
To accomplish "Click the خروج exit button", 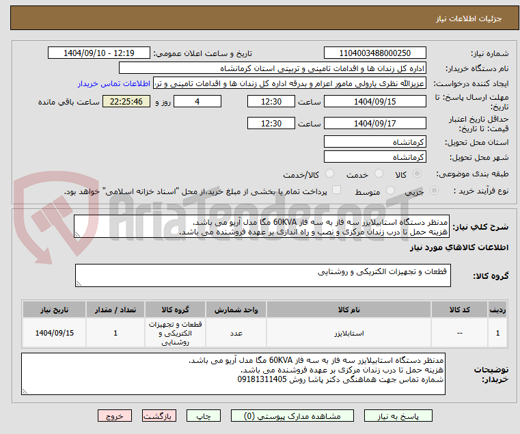I will click(x=115, y=416).
